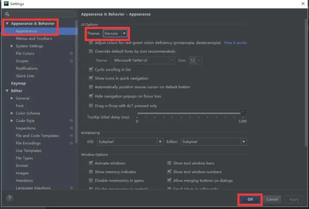Viewport: 309px width, 209px height.
Task: Disable Cyclic scrolling in list
Action: [91, 69]
